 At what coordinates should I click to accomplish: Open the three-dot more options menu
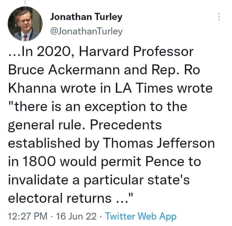(219, 17)
